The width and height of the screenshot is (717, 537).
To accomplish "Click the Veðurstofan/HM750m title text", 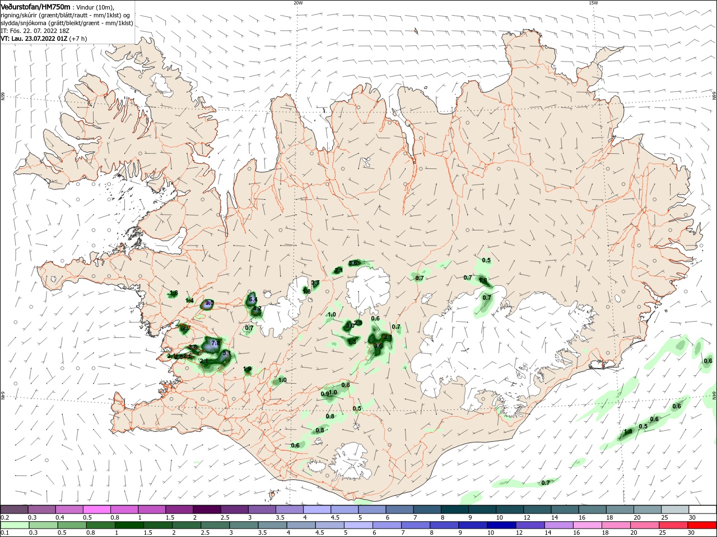I will [x=35, y=7].
